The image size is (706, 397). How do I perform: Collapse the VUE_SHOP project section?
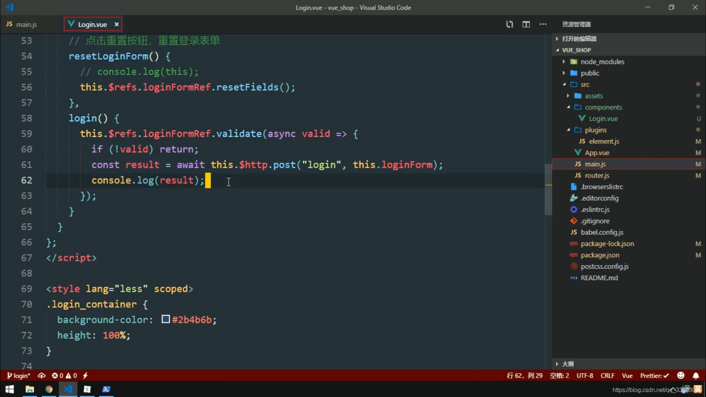point(629,50)
